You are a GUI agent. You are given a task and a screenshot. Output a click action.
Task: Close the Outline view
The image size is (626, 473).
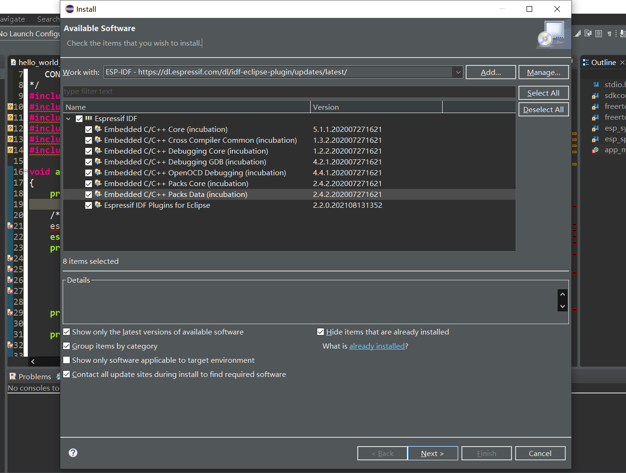[x=622, y=63]
